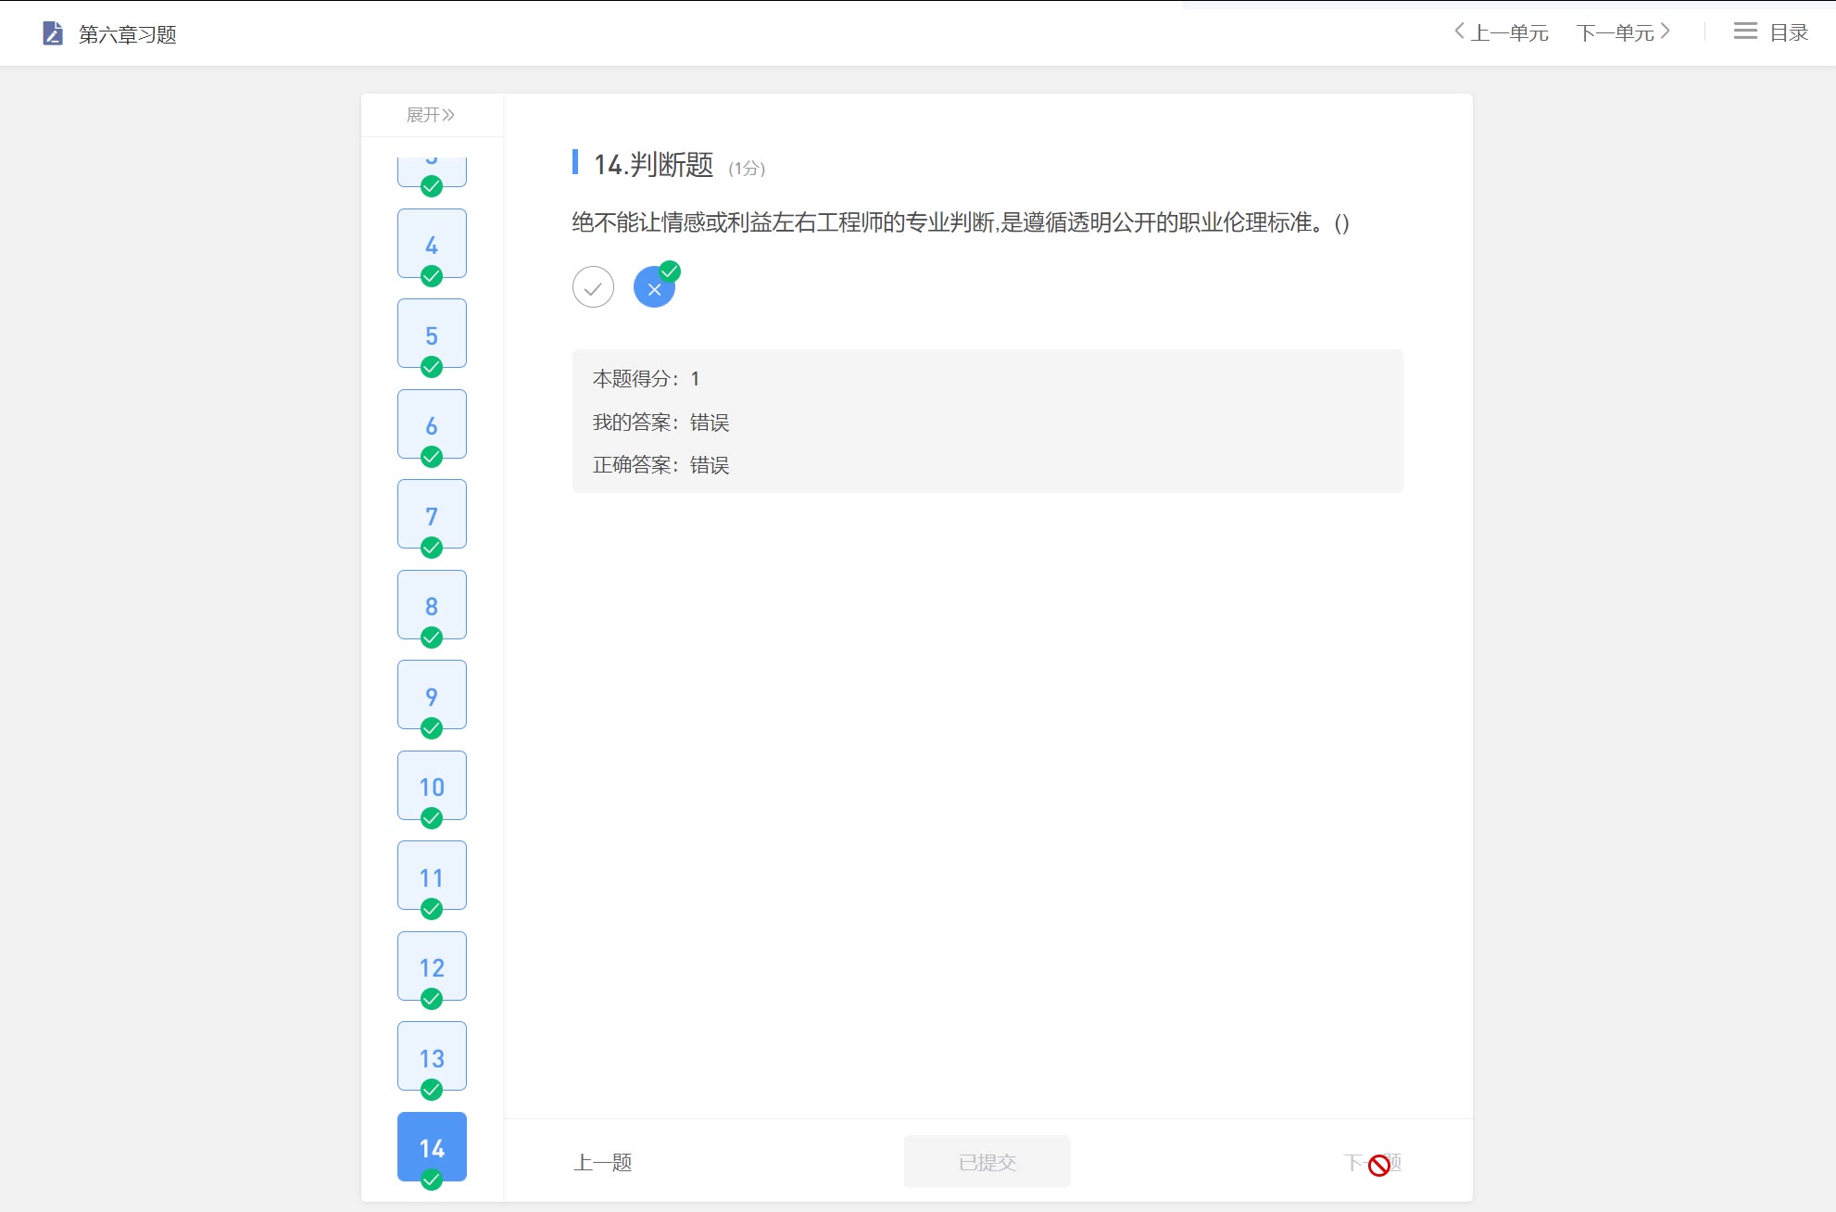Open the 目录 hamburger menu icon

[1745, 32]
